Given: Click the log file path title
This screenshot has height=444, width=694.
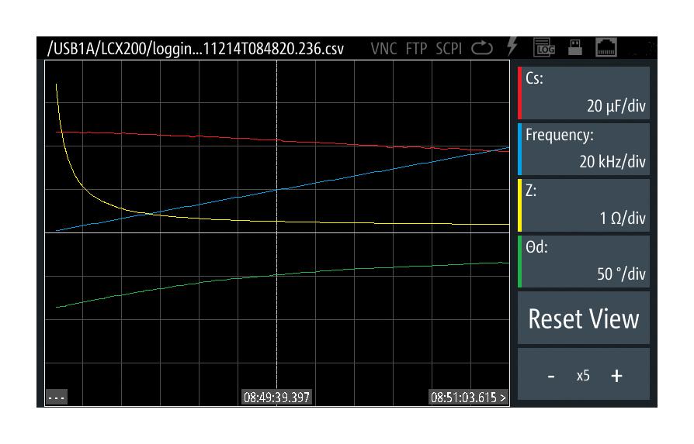Looking at the screenshot, I should pyautogui.click(x=196, y=49).
